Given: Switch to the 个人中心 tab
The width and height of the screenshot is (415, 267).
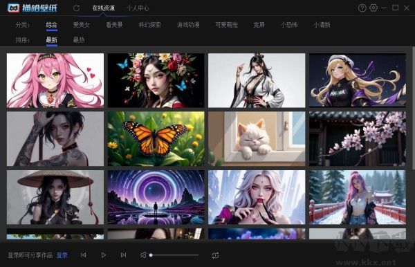Looking at the screenshot, I should 138,8.
